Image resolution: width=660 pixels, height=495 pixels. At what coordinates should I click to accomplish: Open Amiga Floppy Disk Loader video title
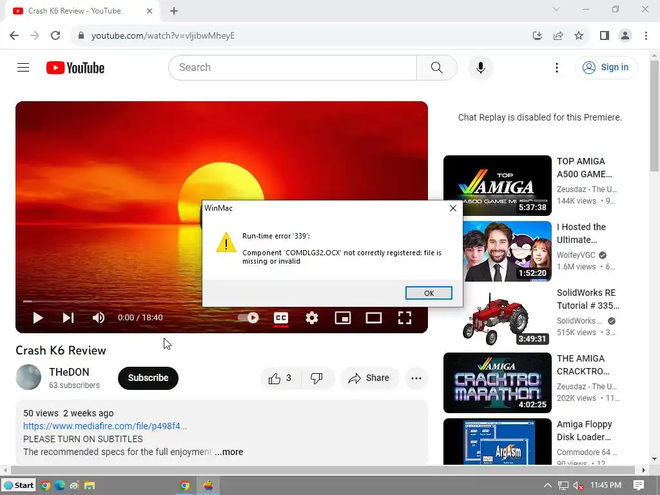584,431
